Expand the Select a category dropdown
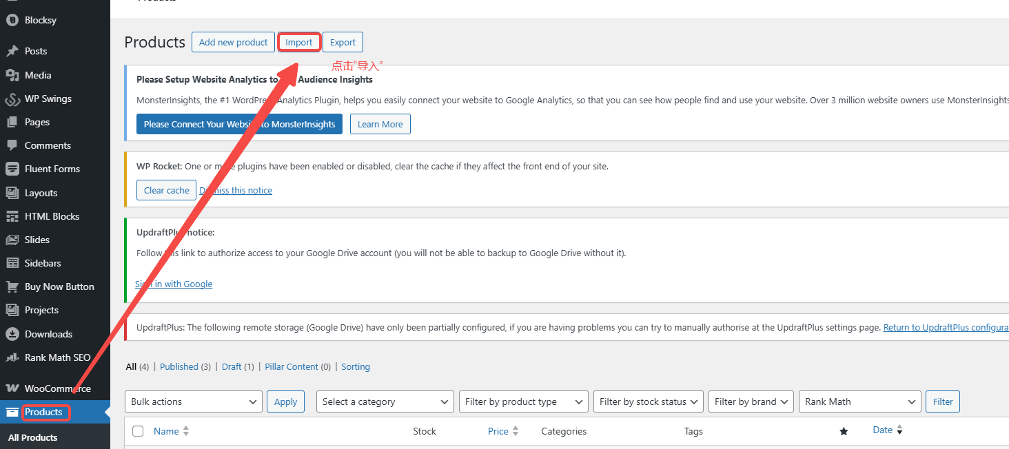Image resolution: width=1009 pixels, height=449 pixels. coord(385,401)
